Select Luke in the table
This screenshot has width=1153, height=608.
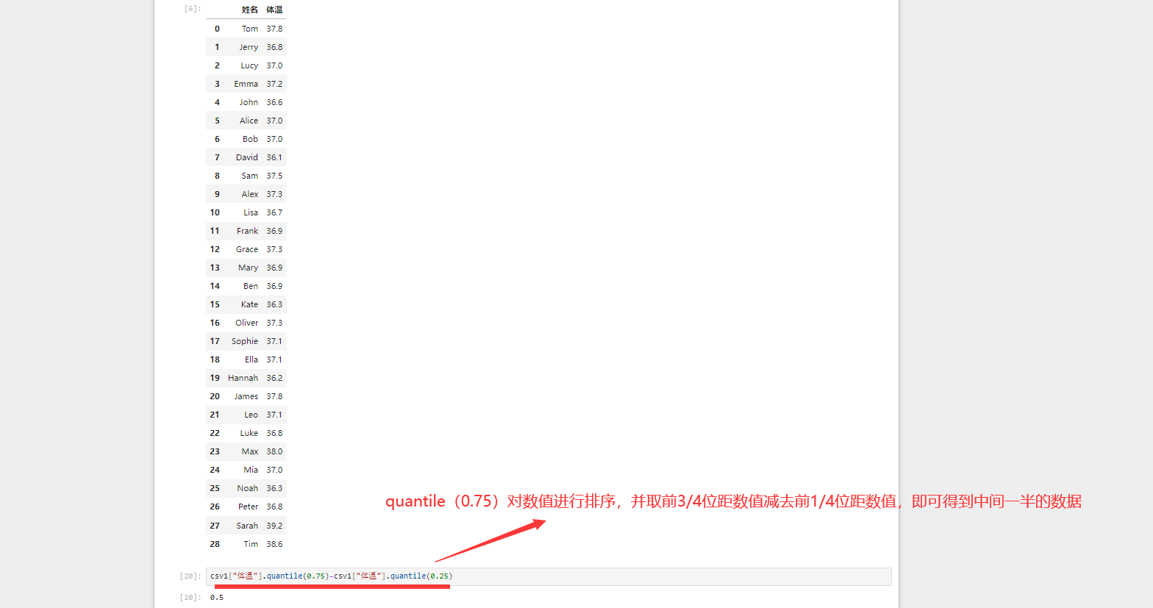tap(249, 433)
